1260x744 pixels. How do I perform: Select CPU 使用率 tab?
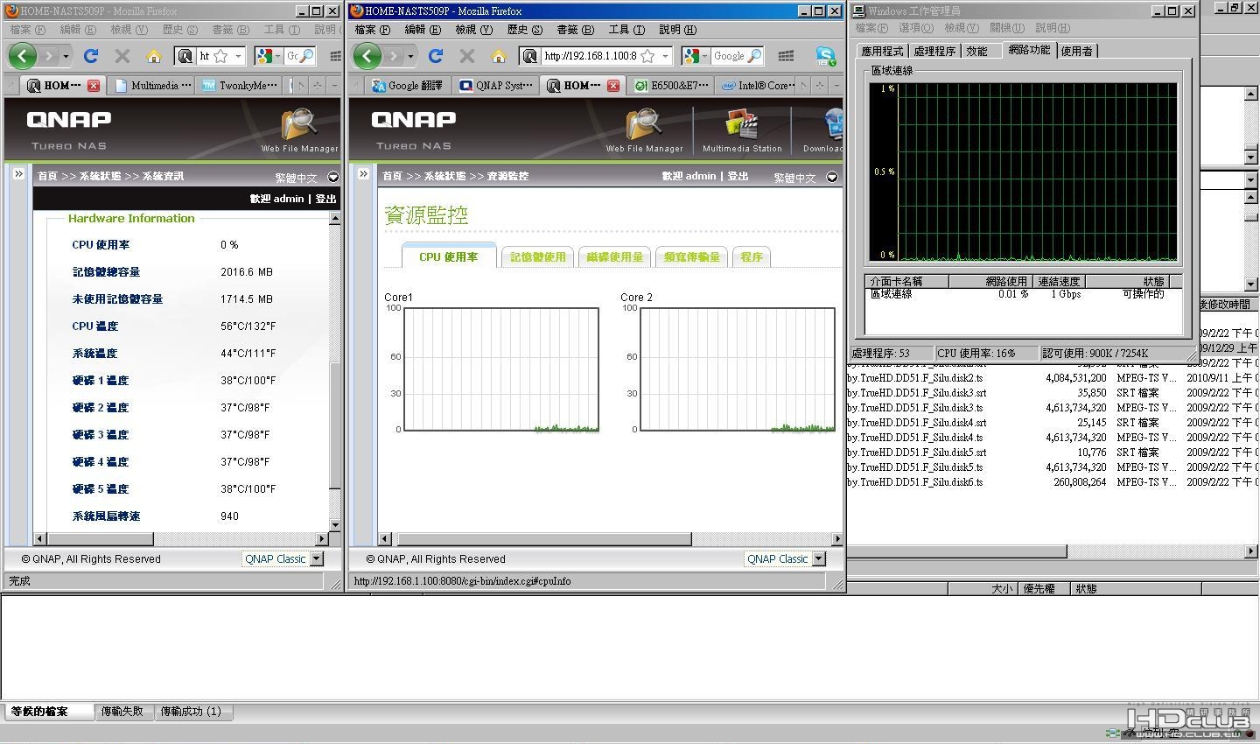click(449, 256)
